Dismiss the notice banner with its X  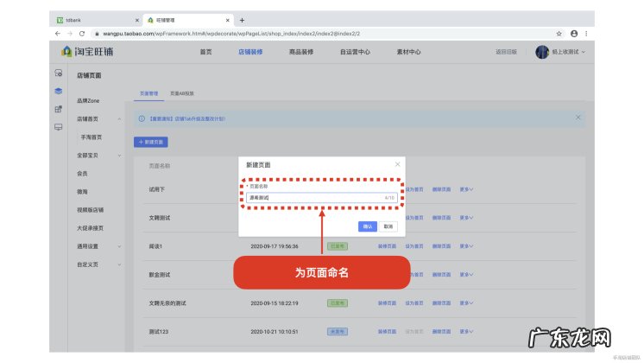tap(578, 118)
